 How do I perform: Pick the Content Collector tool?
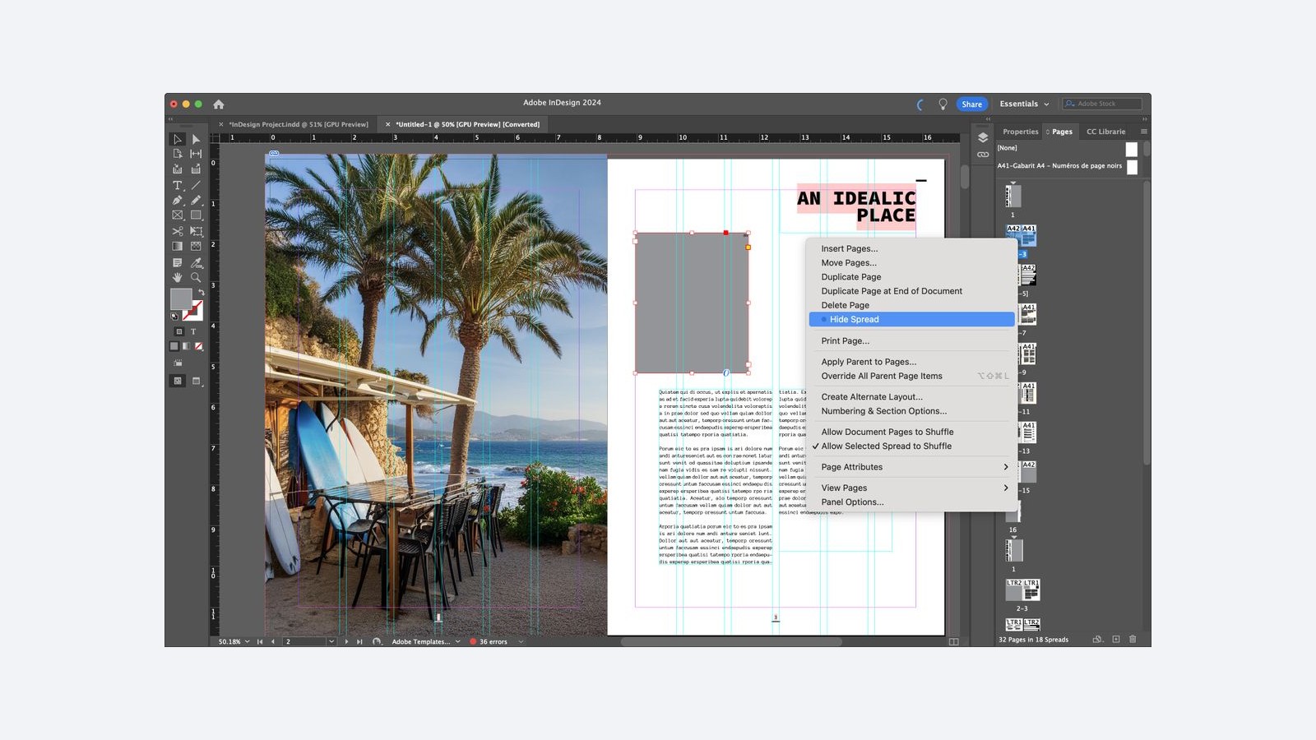tap(177, 169)
